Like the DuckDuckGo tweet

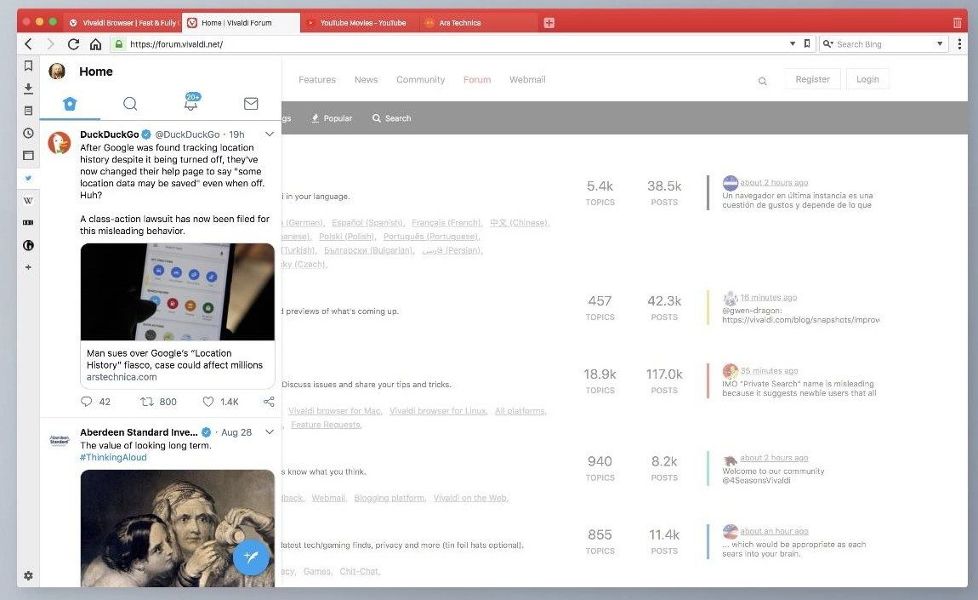(208, 402)
